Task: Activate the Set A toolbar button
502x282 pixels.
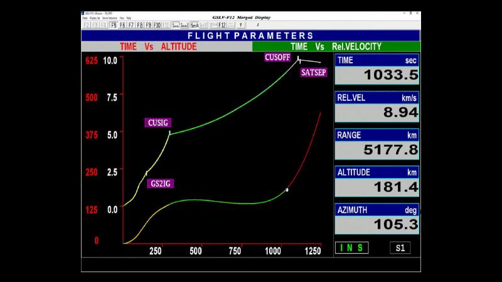Action: tap(195, 25)
